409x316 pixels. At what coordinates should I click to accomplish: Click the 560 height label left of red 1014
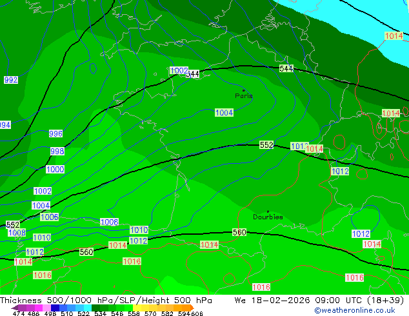point(86,252)
